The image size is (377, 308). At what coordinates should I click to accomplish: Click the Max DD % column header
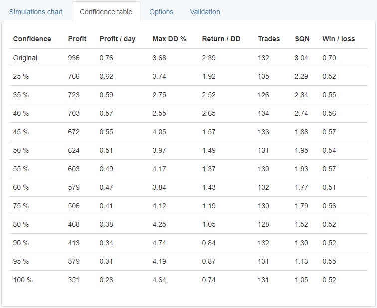[x=169, y=39]
